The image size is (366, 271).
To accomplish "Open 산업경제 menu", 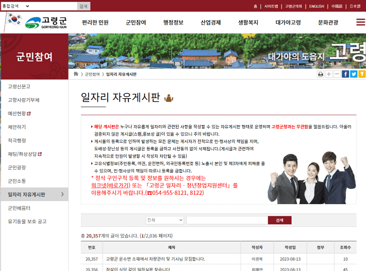I will coord(211,23).
